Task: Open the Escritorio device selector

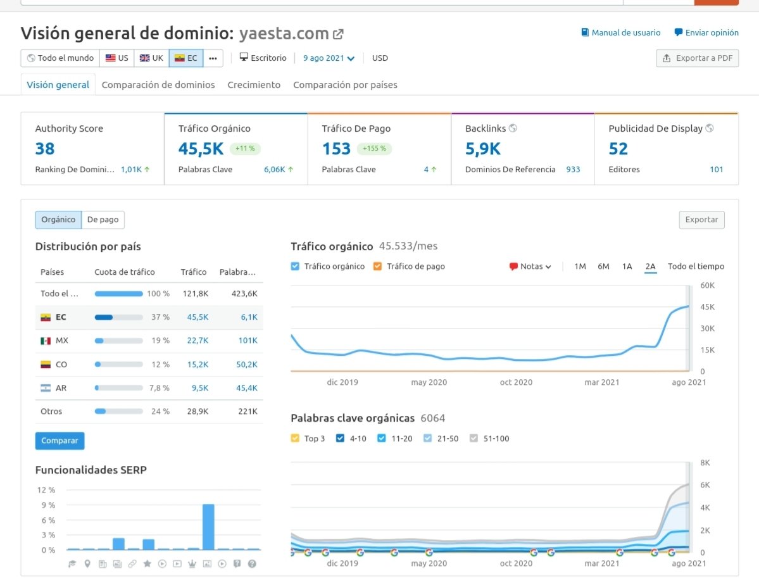Action: (263, 58)
